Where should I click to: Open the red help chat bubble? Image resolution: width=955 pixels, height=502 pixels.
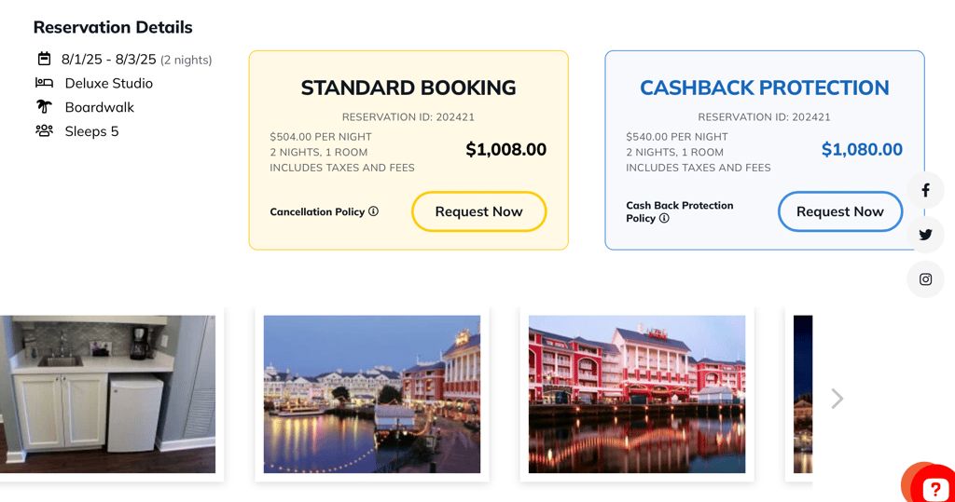pos(934,488)
